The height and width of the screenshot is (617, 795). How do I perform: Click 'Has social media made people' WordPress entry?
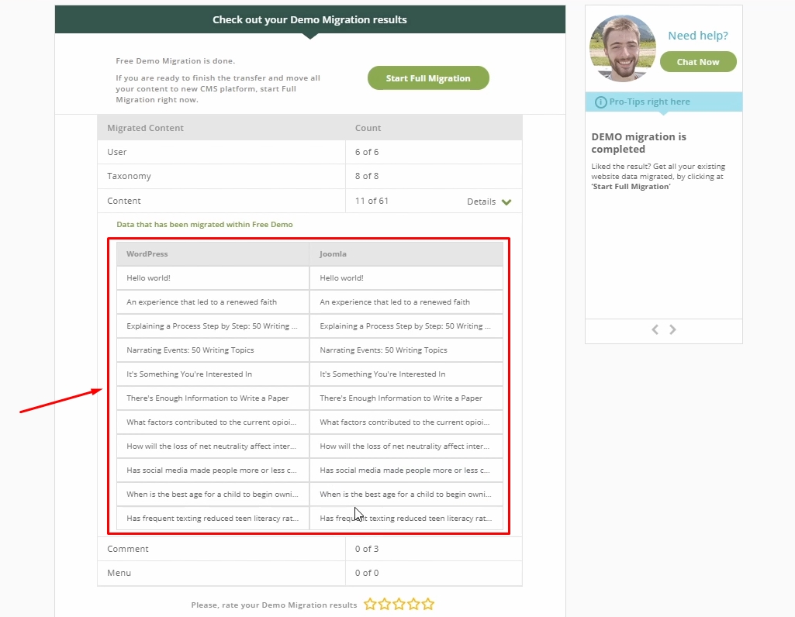pos(212,471)
